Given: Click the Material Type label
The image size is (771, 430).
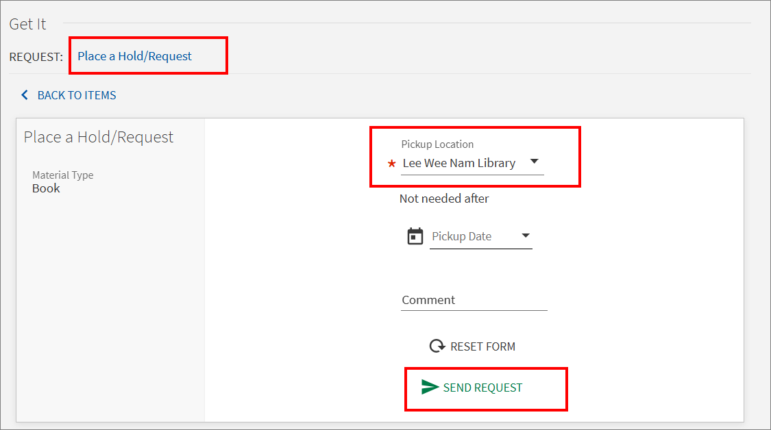Looking at the screenshot, I should click(x=63, y=175).
